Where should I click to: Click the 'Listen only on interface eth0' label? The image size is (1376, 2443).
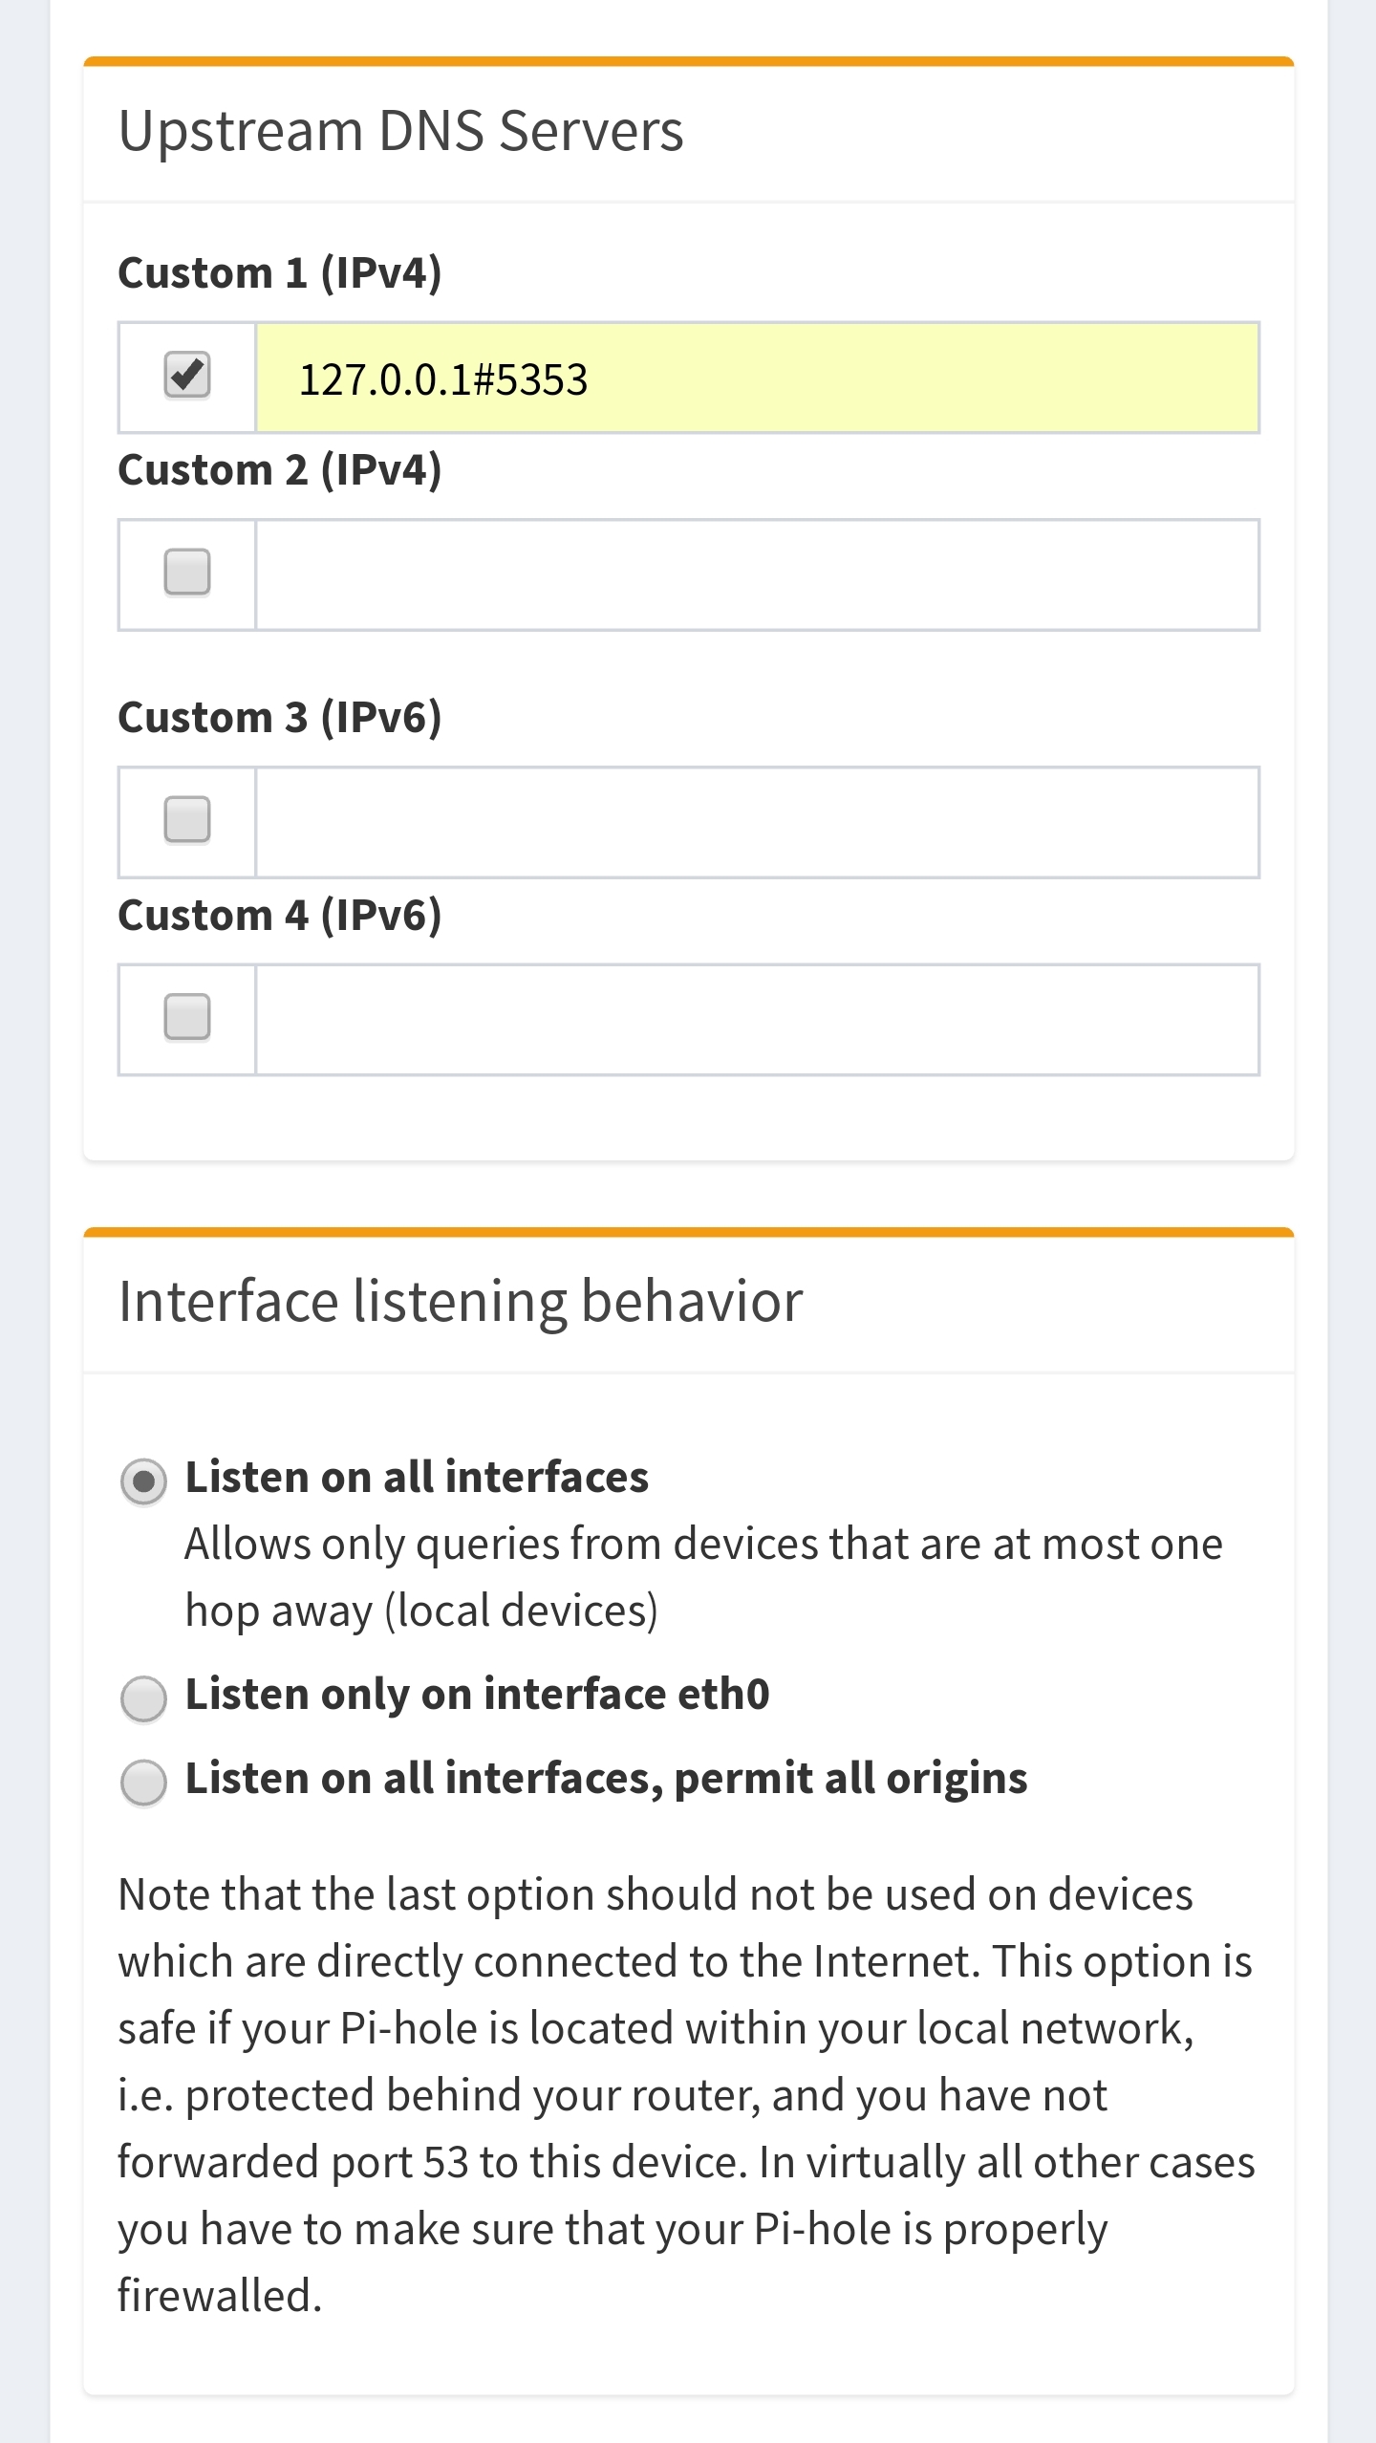[477, 1695]
